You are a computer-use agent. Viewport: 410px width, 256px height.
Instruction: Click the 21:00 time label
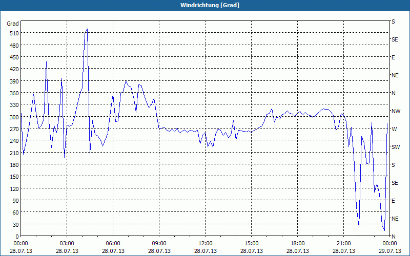click(x=343, y=244)
